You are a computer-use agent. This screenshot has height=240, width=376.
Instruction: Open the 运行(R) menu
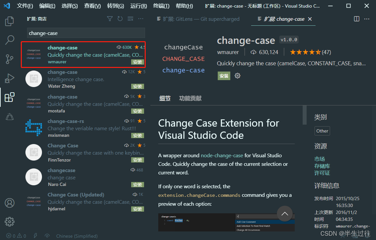[x=138, y=6]
